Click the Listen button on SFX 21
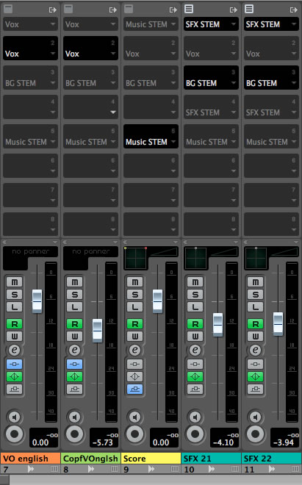302x485 pixels. [195, 307]
